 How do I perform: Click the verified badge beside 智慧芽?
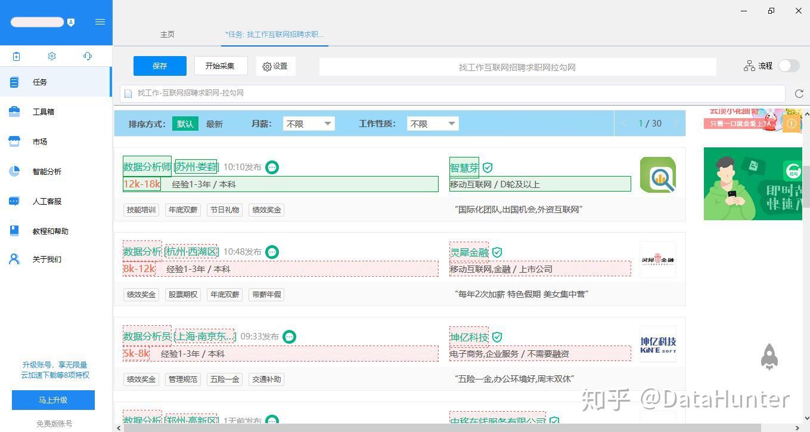(x=488, y=168)
